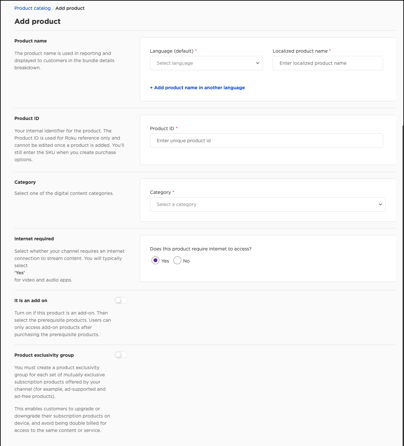
Task: Add product name in another language
Action: point(197,88)
